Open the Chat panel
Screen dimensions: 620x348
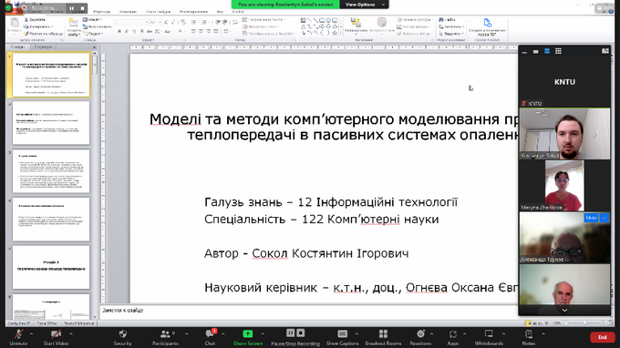point(210,333)
